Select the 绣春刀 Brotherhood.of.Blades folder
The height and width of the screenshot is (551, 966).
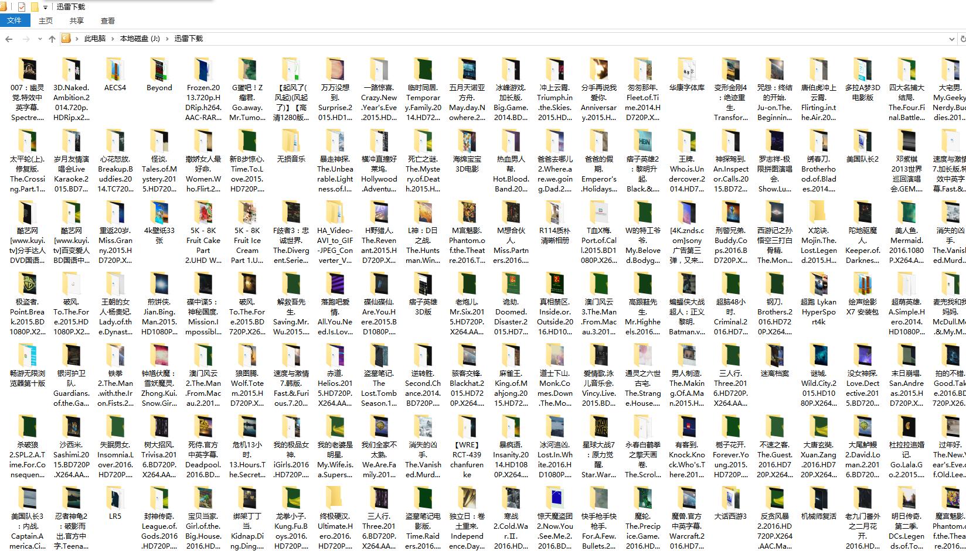818,161
